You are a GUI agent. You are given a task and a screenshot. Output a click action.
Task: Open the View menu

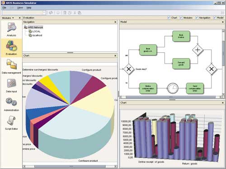pos(20,8)
